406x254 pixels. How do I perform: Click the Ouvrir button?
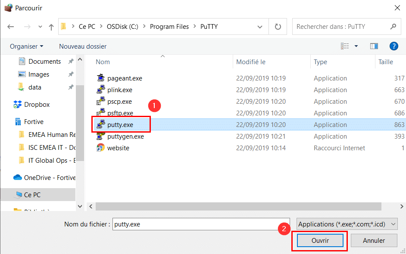click(x=320, y=241)
